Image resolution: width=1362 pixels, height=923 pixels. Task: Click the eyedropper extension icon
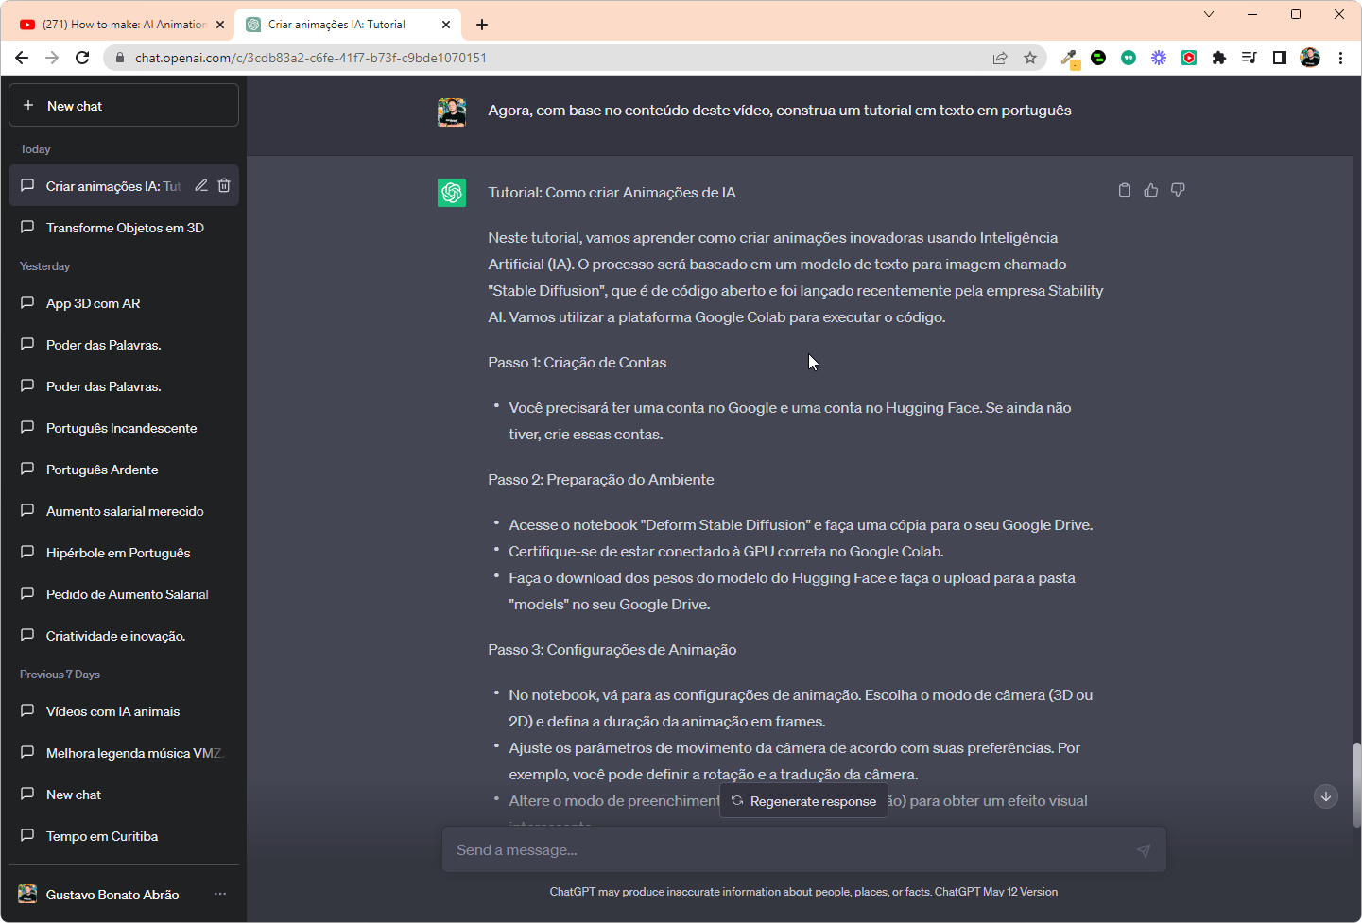click(x=1069, y=59)
